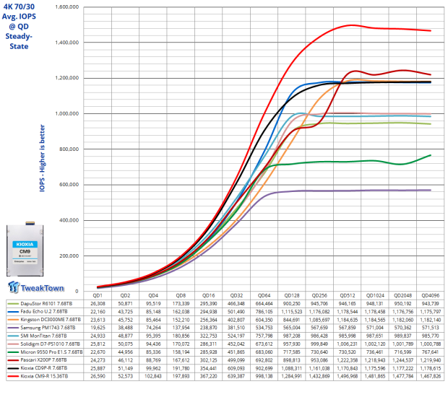Select the 'Micron 9550 Pro E1.S 7.68TB' label
This screenshot has height=410, width=448.
(51, 352)
